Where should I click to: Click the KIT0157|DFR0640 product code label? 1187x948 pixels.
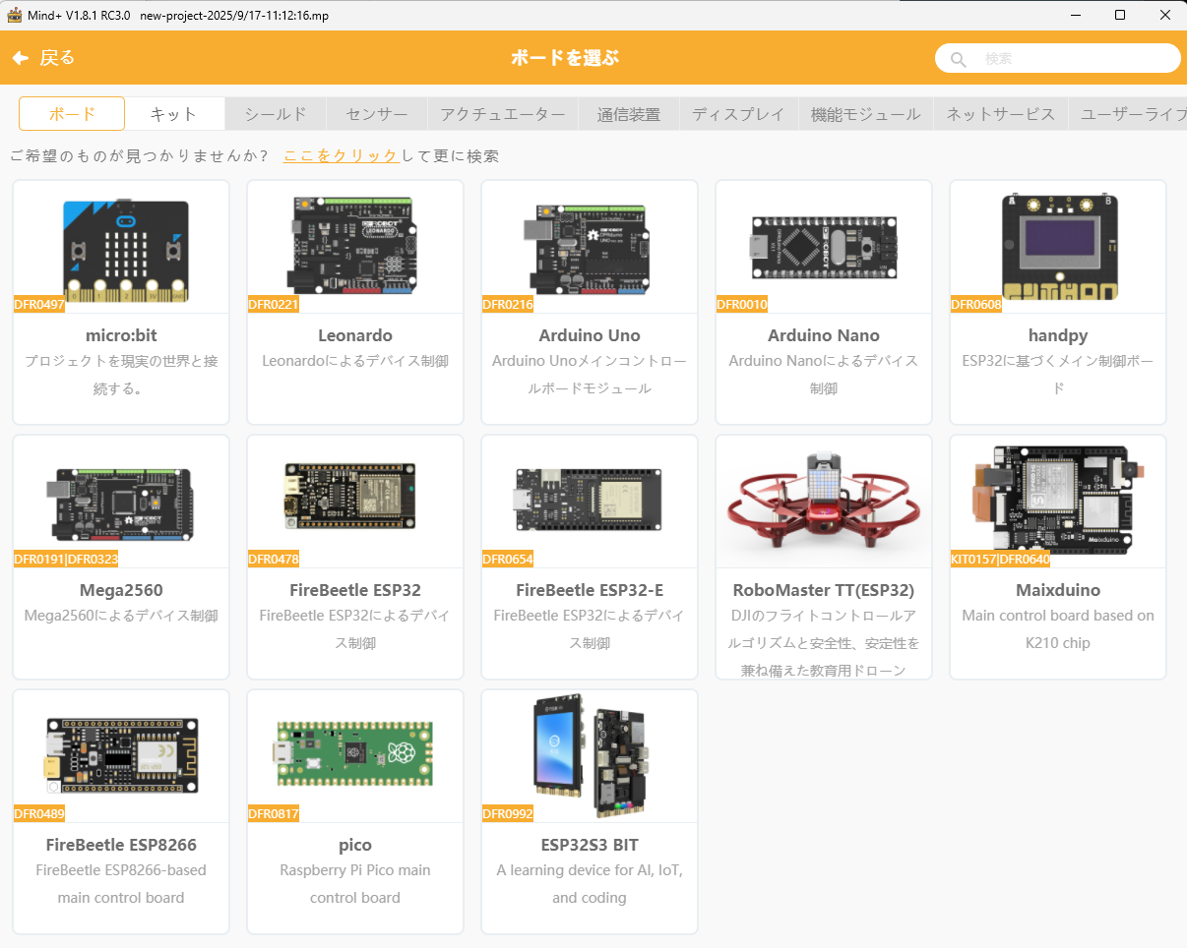(1000, 560)
